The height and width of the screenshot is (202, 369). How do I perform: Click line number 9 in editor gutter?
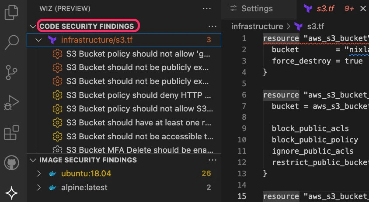pyautogui.click(x=244, y=128)
